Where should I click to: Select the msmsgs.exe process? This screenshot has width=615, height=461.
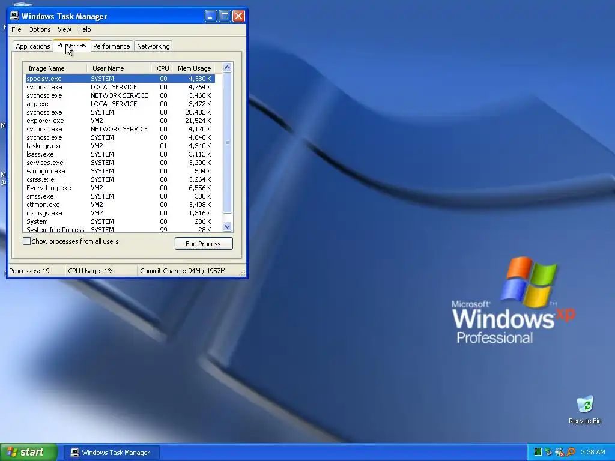click(x=120, y=213)
